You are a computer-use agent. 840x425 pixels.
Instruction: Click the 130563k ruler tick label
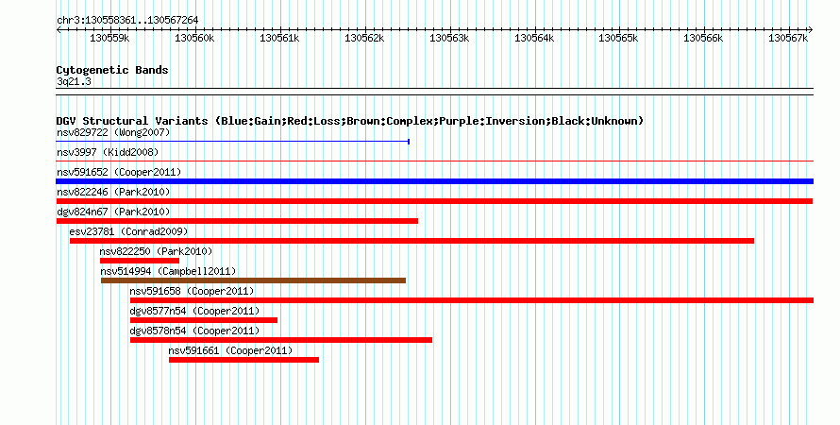pyautogui.click(x=449, y=38)
